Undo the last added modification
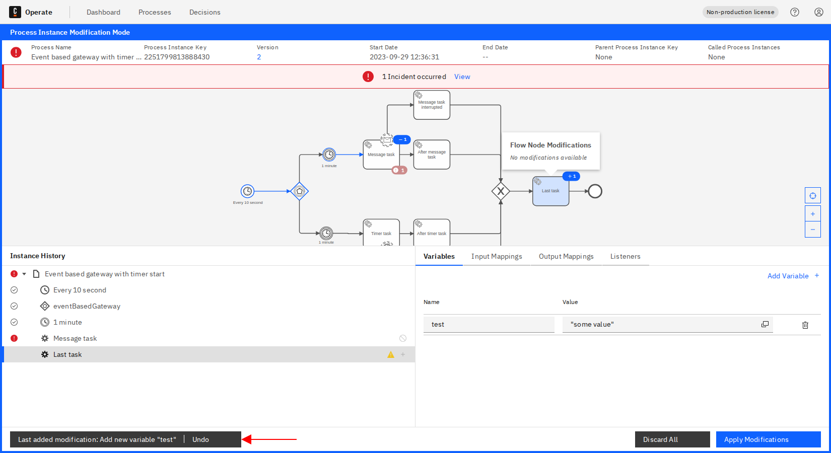 [200, 439]
